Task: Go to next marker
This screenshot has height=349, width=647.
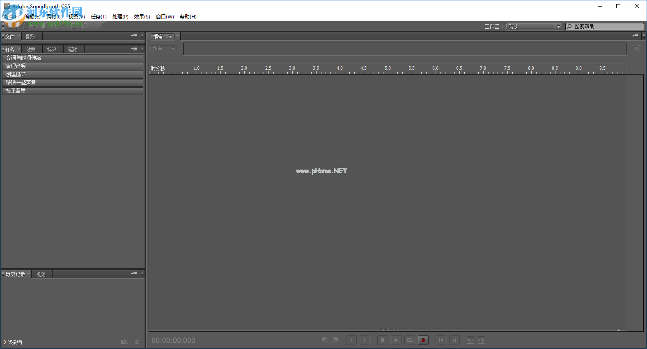Action: [x=454, y=340]
